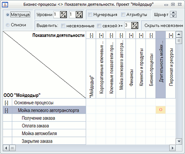The image size is (185, 154).
Task: Click the ООО "Мойдодыр" corner label
Action: [x=22, y=95]
